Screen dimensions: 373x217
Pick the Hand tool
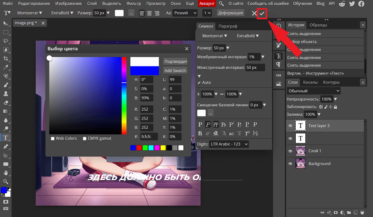pyautogui.click(x=6, y=173)
